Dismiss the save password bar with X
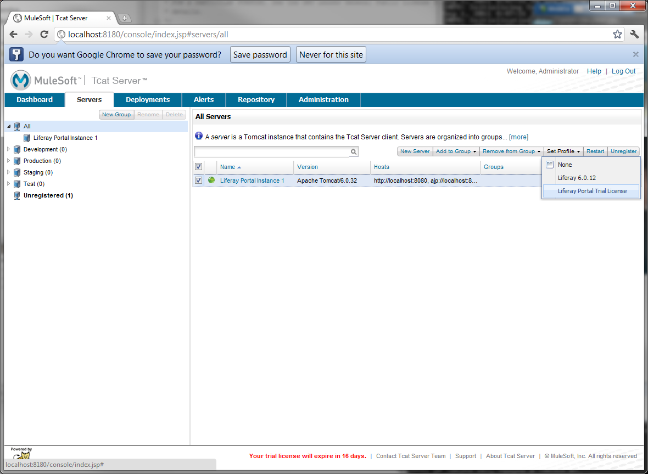 (636, 54)
